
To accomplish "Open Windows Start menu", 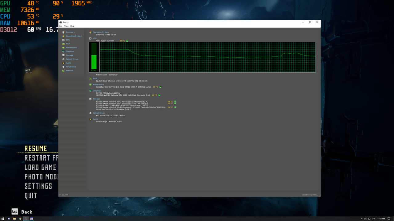I will [x=3, y=219].
